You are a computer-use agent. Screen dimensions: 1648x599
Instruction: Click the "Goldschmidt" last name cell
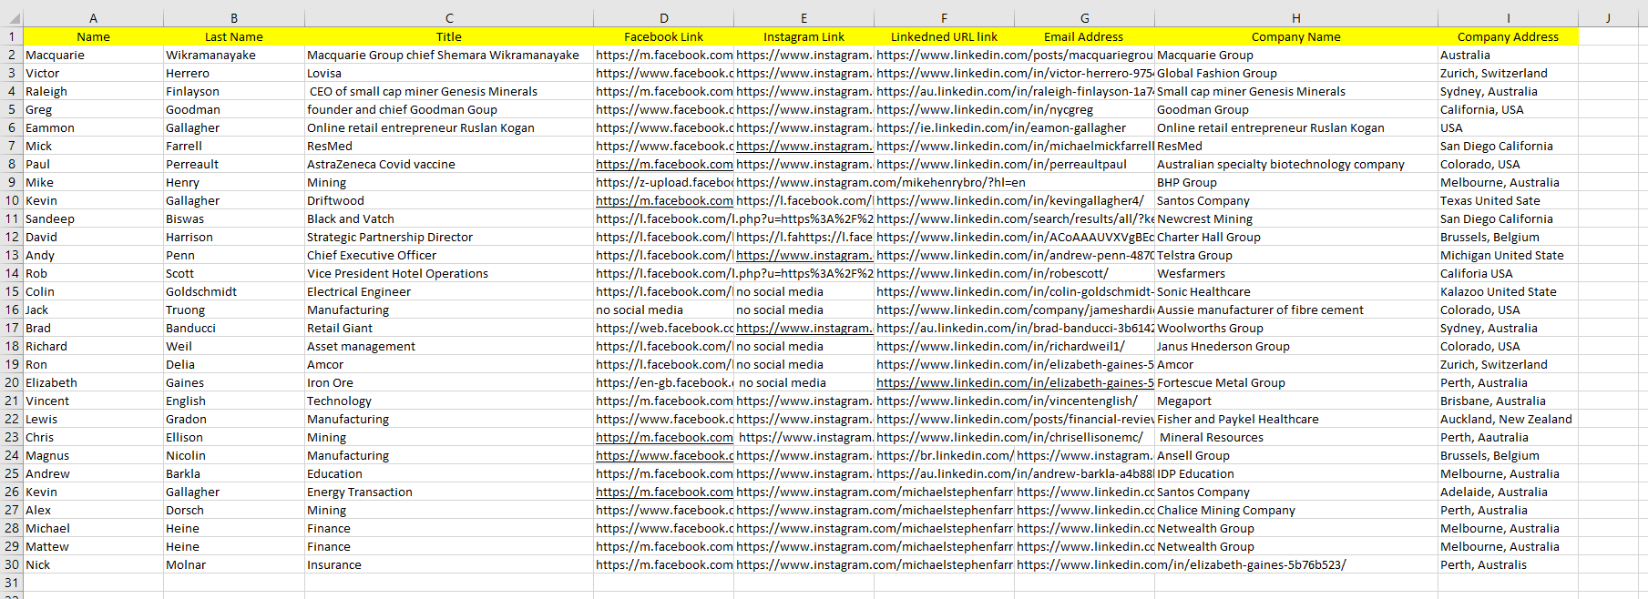(234, 291)
